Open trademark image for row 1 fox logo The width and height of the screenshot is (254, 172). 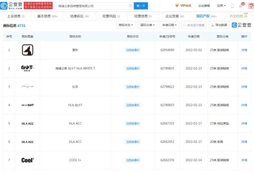28,50
